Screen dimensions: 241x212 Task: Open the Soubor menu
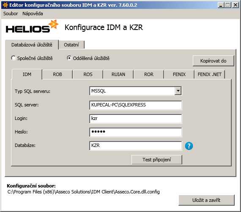(x=11, y=14)
